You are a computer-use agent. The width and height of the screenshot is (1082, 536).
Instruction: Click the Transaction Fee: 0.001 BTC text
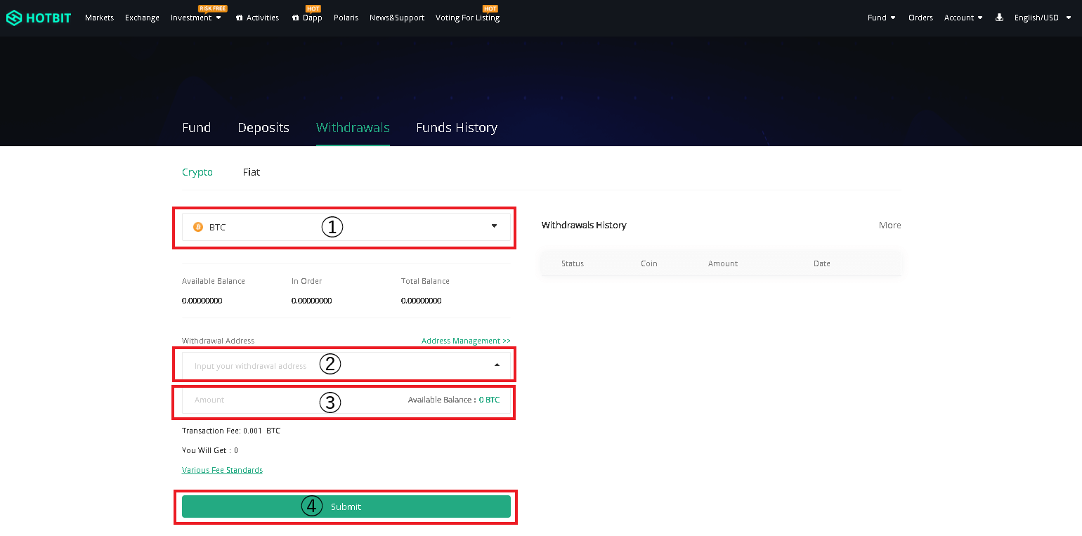tap(231, 431)
